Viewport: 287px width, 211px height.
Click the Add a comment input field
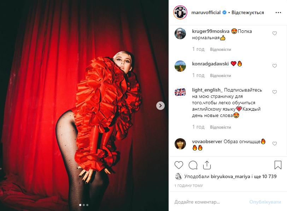click(211, 202)
